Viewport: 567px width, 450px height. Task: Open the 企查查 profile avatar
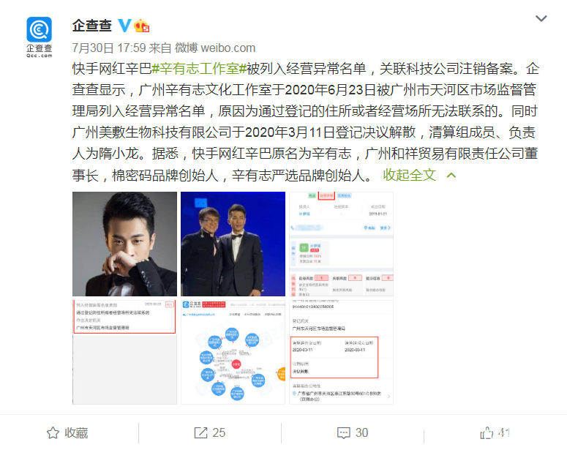(39, 37)
